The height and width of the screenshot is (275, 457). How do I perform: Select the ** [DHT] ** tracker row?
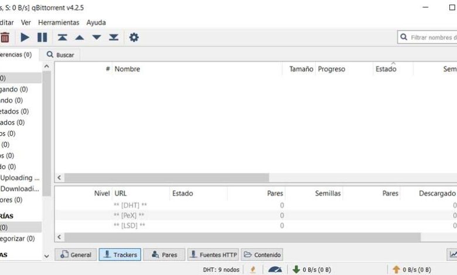(256, 205)
